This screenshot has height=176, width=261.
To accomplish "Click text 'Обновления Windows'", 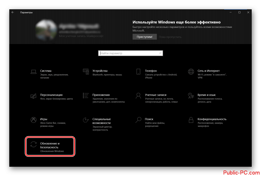I will 52,151.
